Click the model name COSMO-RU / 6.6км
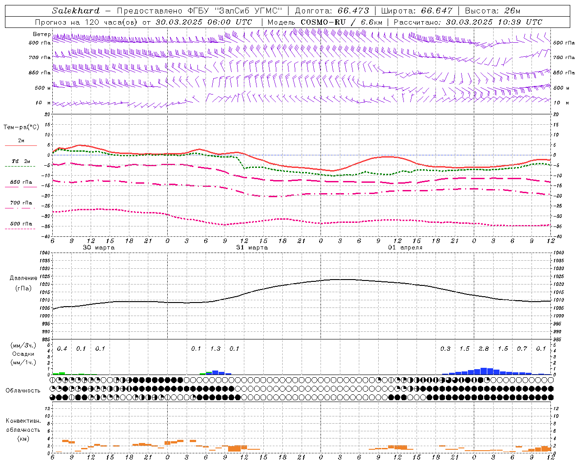Viewport: 577px width, 461px height. pos(341,22)
